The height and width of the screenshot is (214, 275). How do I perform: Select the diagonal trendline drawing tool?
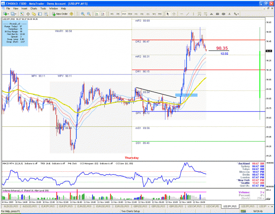pyautogui.click(x=187, y=14)
